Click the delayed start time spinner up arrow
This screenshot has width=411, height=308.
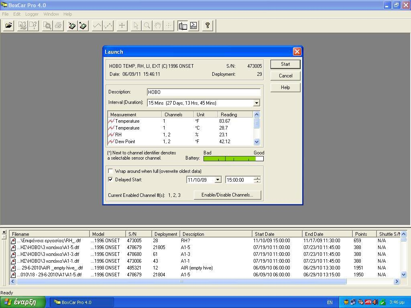click(x=257, y=178)
